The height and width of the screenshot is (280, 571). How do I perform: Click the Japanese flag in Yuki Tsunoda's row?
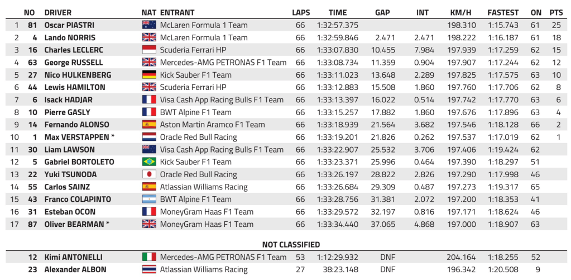pyautogui.click(x=149, y=174)
